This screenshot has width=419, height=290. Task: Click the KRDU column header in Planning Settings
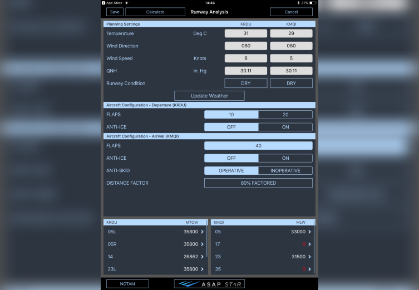point(245,24)
